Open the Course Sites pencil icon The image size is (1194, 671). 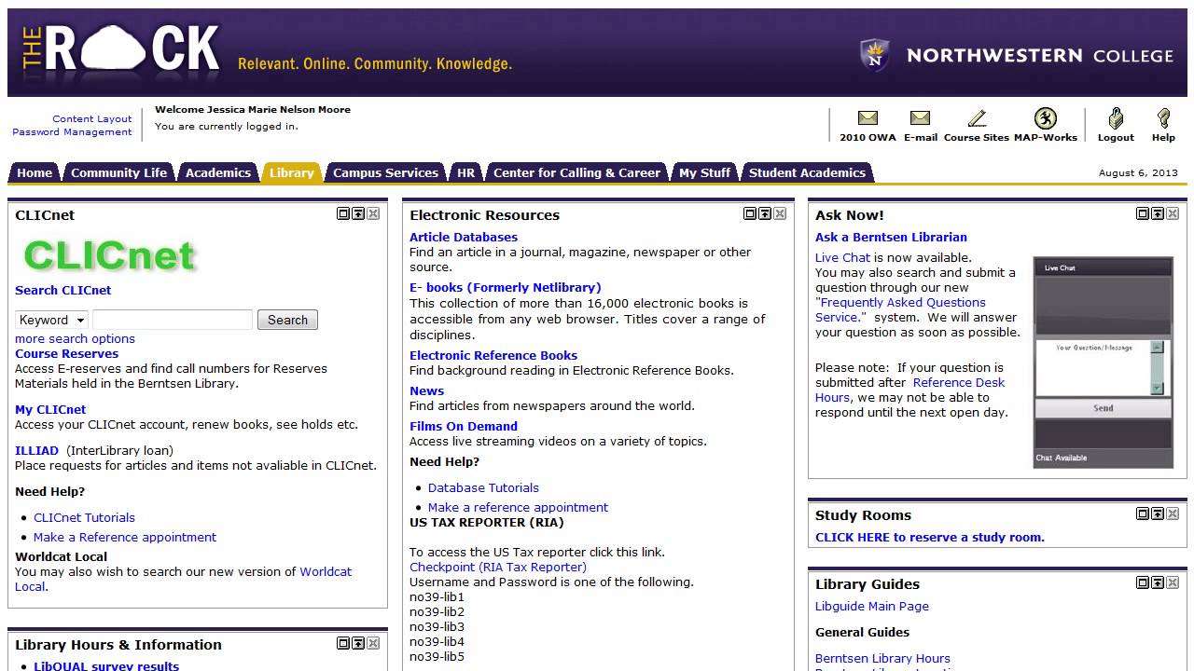click(x=977, y=118)
